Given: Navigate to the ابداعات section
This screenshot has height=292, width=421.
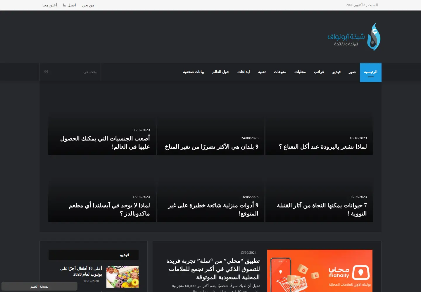Looking at the screenshot, I should (244, 72).
